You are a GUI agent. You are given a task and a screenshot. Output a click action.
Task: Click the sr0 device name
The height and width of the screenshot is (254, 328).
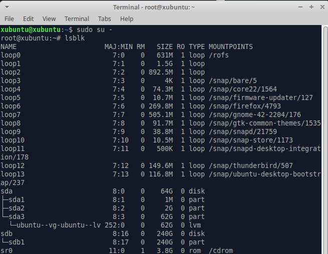(7, 250)
